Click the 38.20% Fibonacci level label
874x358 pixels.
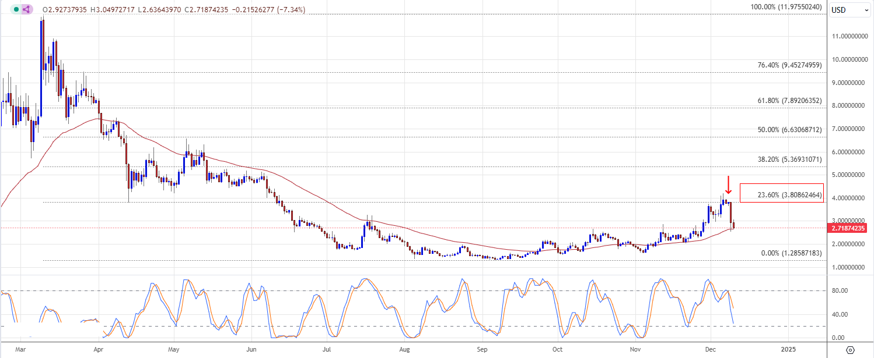(x=789, y=159)
